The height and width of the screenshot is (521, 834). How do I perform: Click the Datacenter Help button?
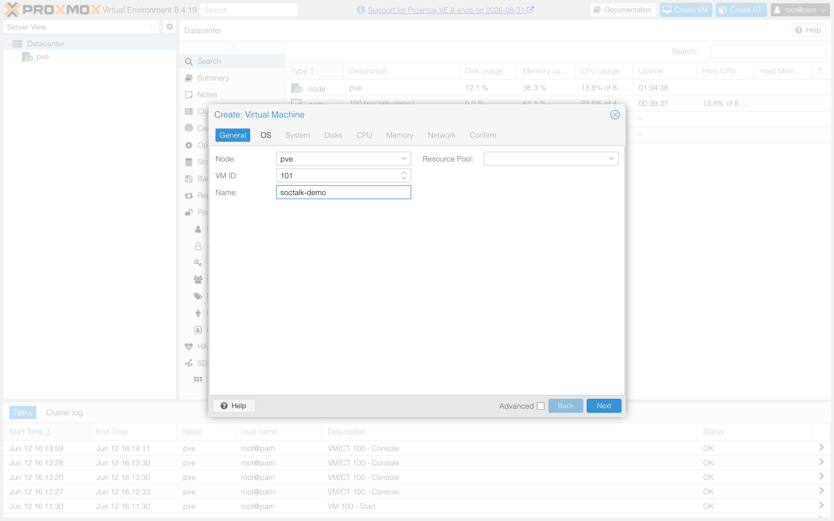[809, 30]
